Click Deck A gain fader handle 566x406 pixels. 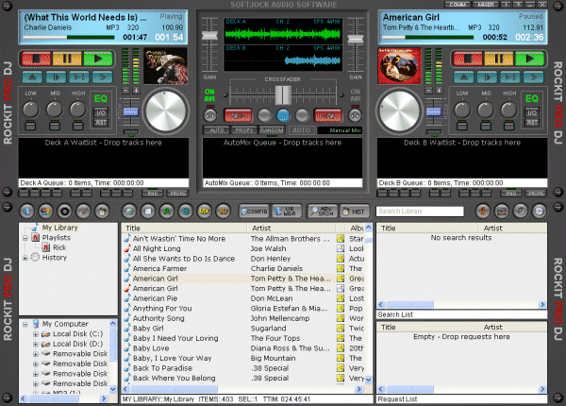pos(209,35)
